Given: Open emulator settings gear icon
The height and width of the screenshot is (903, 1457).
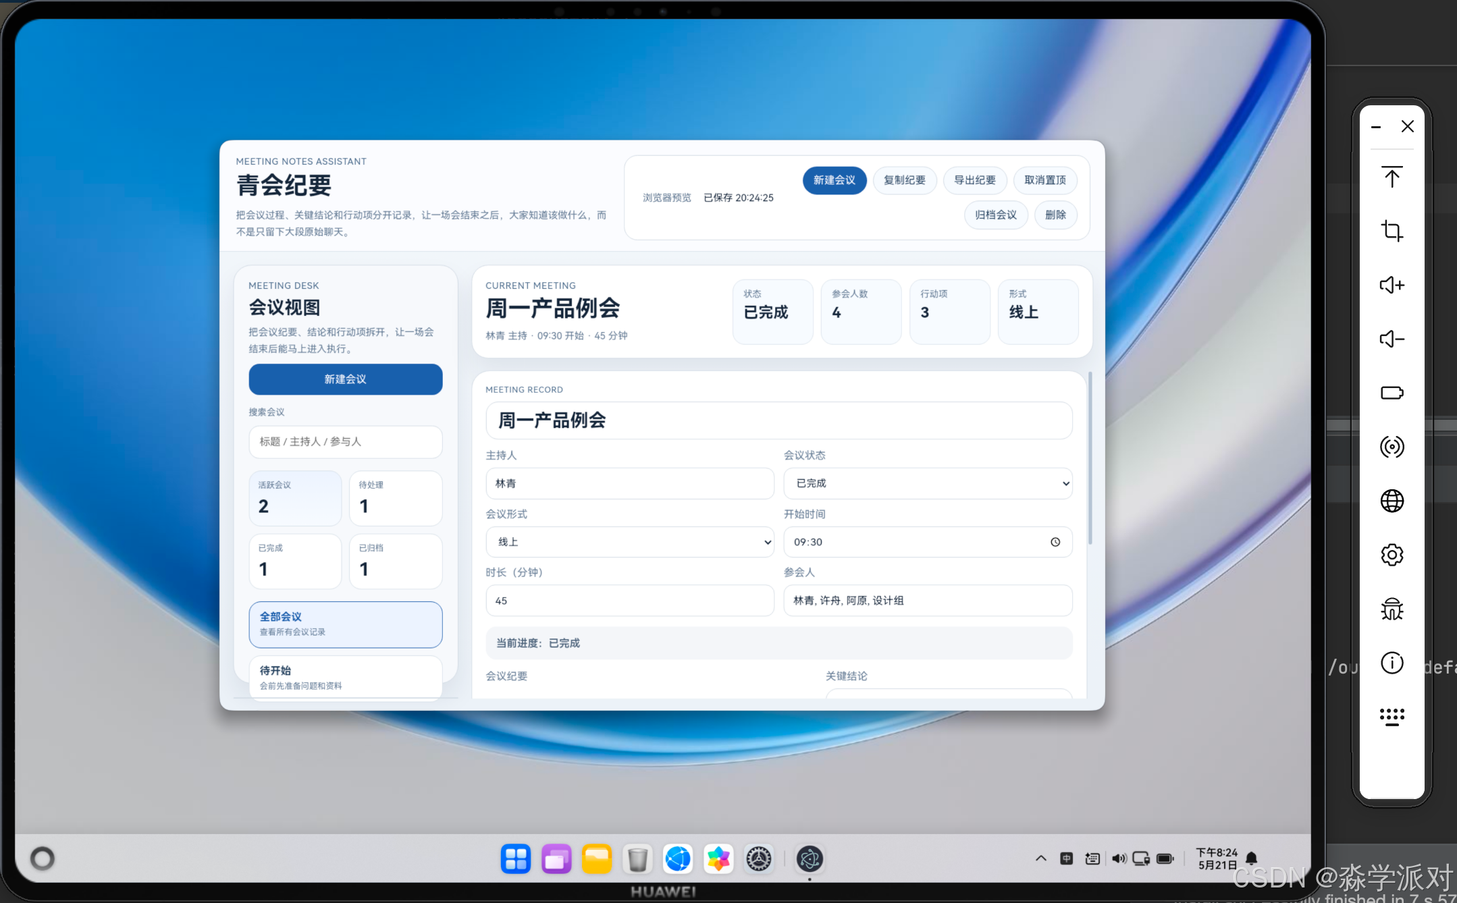Looking at the screenshot, I should coord(1392,555).
